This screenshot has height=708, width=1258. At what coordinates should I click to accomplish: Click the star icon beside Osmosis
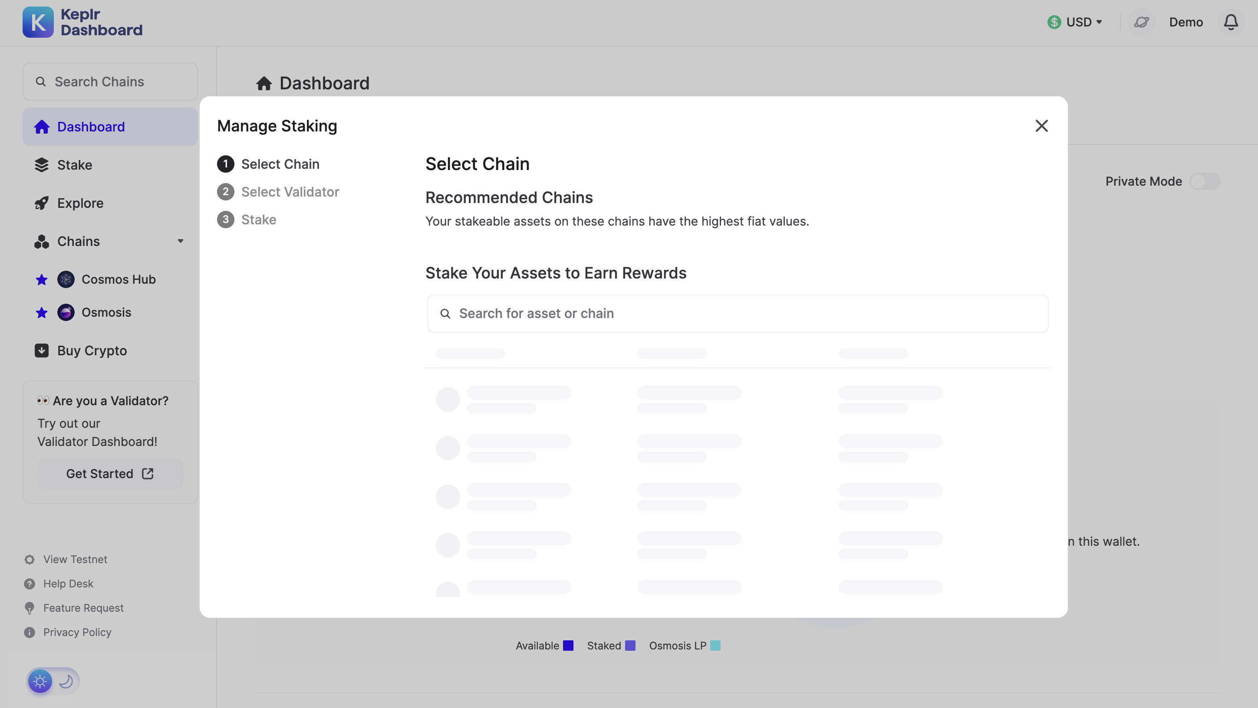point(42,312)
